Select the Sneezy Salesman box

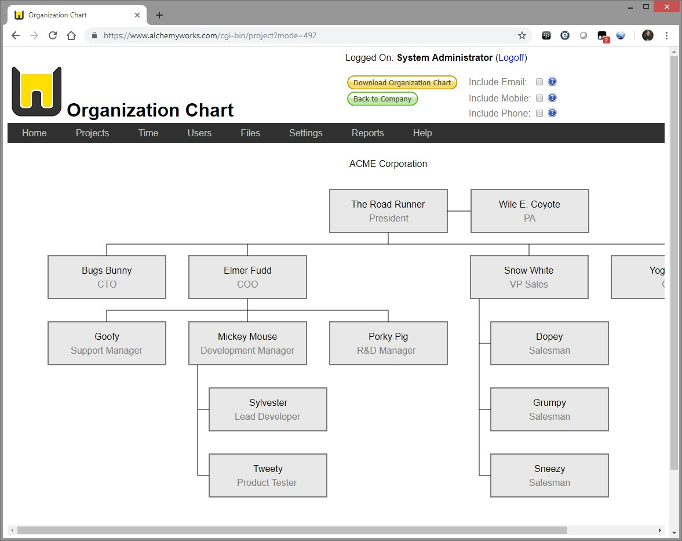pos(549,475)
